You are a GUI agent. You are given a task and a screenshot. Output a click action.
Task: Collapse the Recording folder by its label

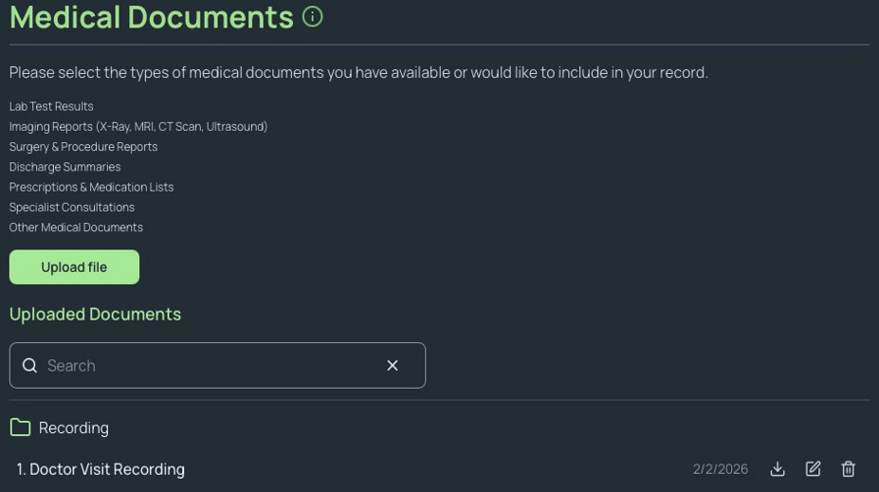coord(74,428)
